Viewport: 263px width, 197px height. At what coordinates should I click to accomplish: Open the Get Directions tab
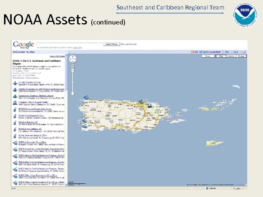[19, 52]
